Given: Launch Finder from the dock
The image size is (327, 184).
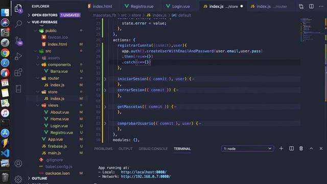Looking at the screenshot, I should coord(5,12).
